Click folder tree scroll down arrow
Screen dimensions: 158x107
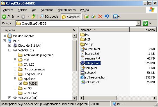(x=74, y=98)
